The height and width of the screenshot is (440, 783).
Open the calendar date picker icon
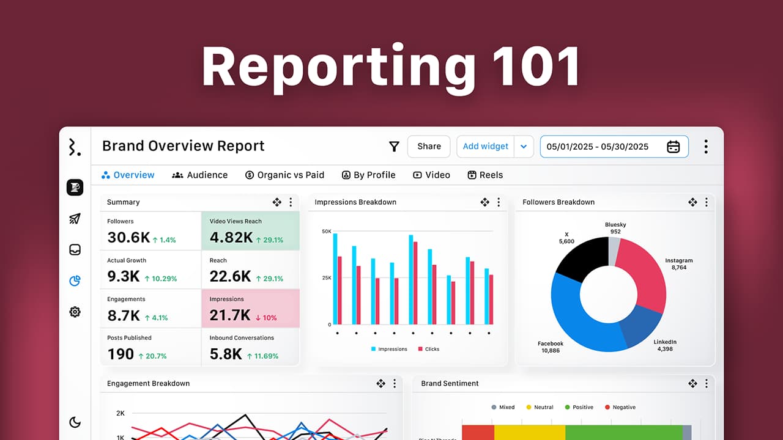tap(673, 147)
